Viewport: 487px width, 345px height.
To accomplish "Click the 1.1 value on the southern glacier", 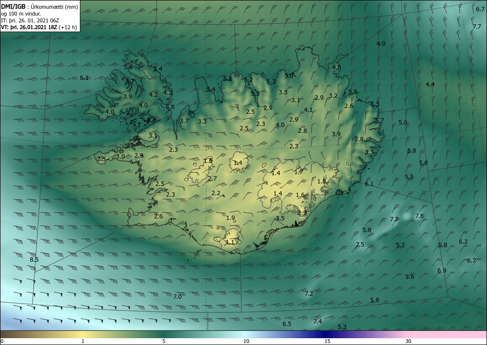I will point(230,242).
